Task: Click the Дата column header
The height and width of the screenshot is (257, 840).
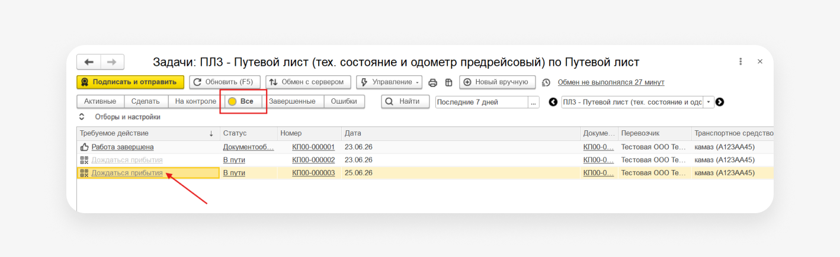Action: [461, 133]
